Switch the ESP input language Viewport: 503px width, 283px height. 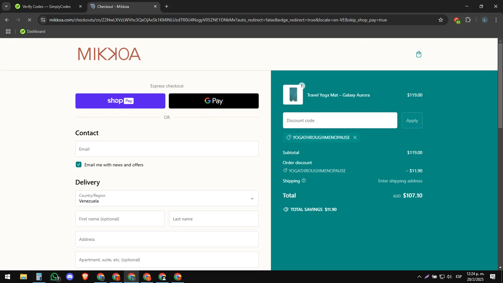click(x=459, y=277)
